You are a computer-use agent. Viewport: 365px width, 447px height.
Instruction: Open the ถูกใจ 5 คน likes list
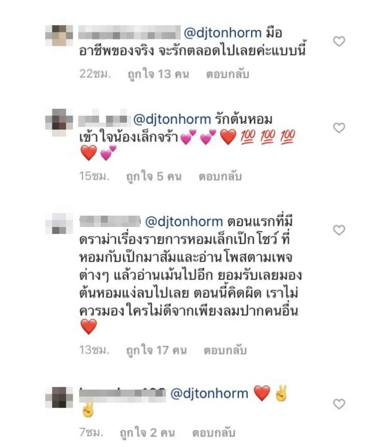pyautogui.click(x=154, y=177)
